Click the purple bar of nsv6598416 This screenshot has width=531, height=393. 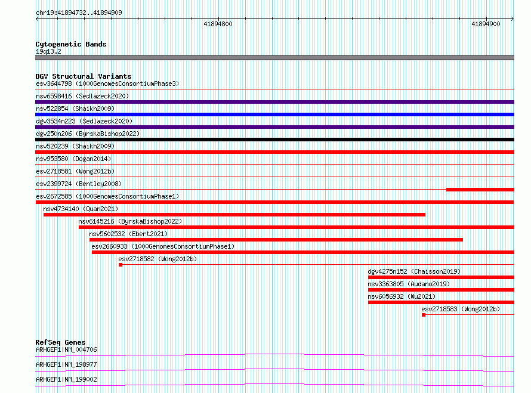(274, 102)
